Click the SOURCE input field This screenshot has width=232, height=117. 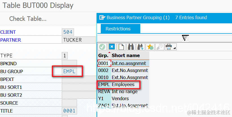(x=69, y=103)
